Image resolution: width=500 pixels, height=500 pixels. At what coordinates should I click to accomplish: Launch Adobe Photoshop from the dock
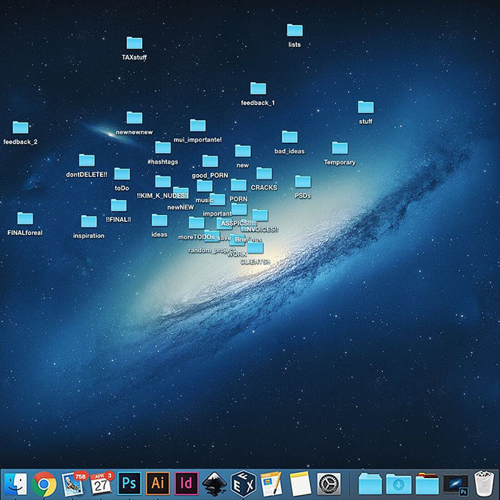click(x=129, y=484)
